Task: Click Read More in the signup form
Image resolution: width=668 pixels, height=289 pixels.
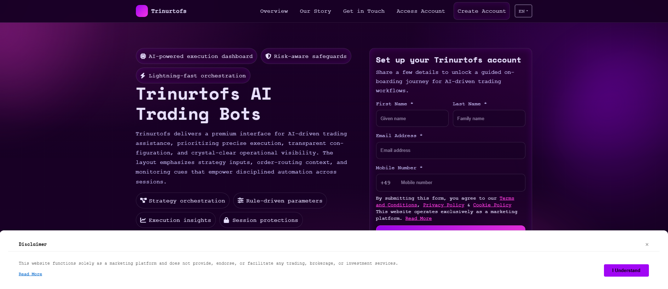Action: (x=418, y=218)
